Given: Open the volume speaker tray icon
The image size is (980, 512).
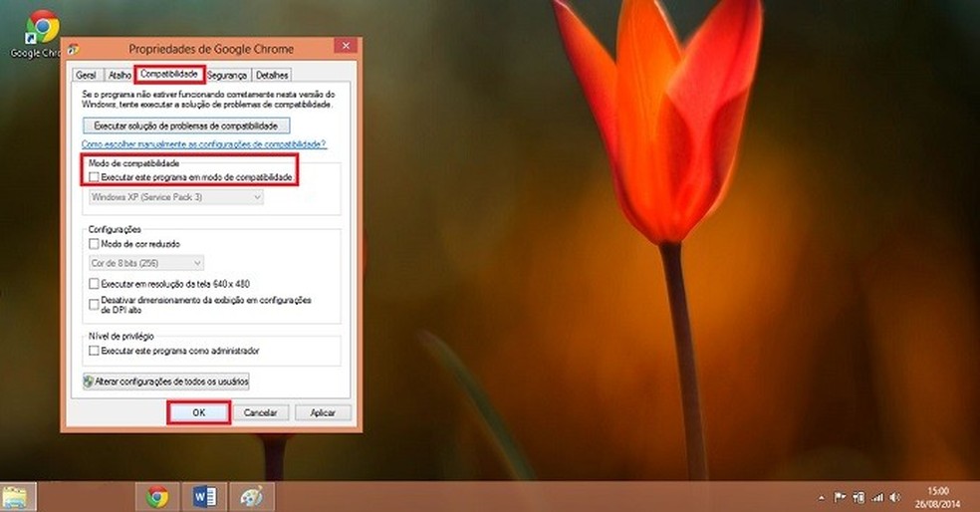Looking at the screenshot, I should point(895,498).
